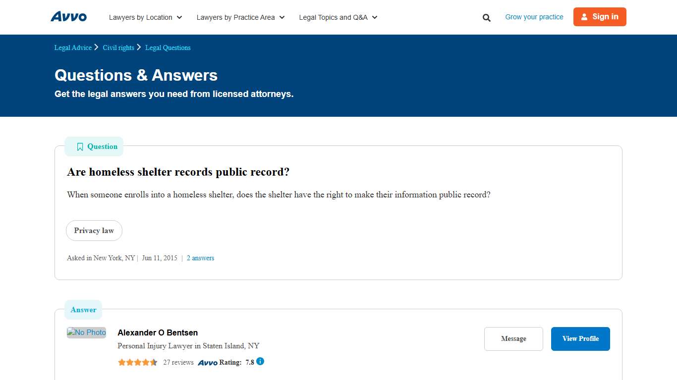This screenshot has width=677, height=380.
Task: Click the Grow your practice link
Action: [x=534, y=16]
